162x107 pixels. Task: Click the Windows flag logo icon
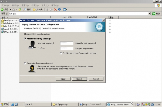(x=158, y=5)
